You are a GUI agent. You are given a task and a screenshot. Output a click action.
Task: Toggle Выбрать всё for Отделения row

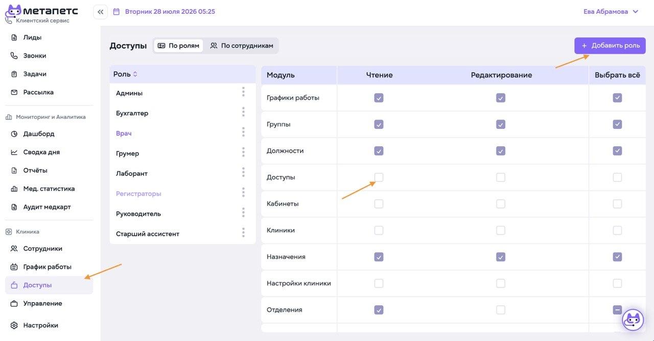coord(617,310)
